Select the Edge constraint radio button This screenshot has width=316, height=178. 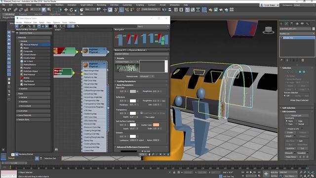[297, 121]
